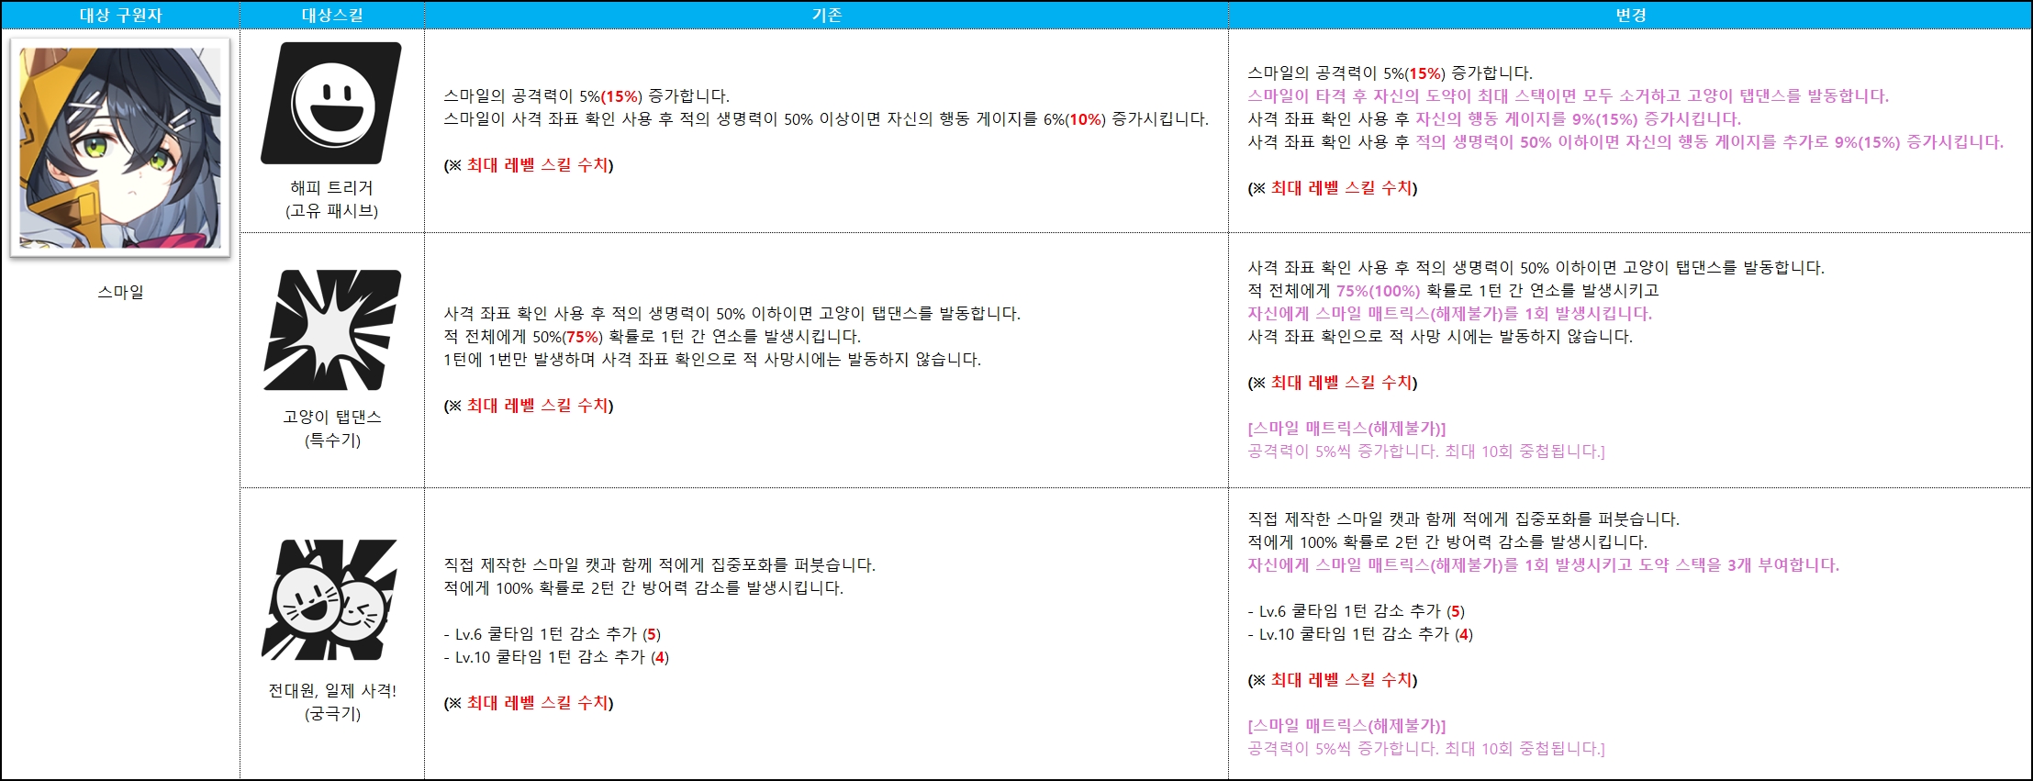Click the 스마일 name label under portrait

120,292
